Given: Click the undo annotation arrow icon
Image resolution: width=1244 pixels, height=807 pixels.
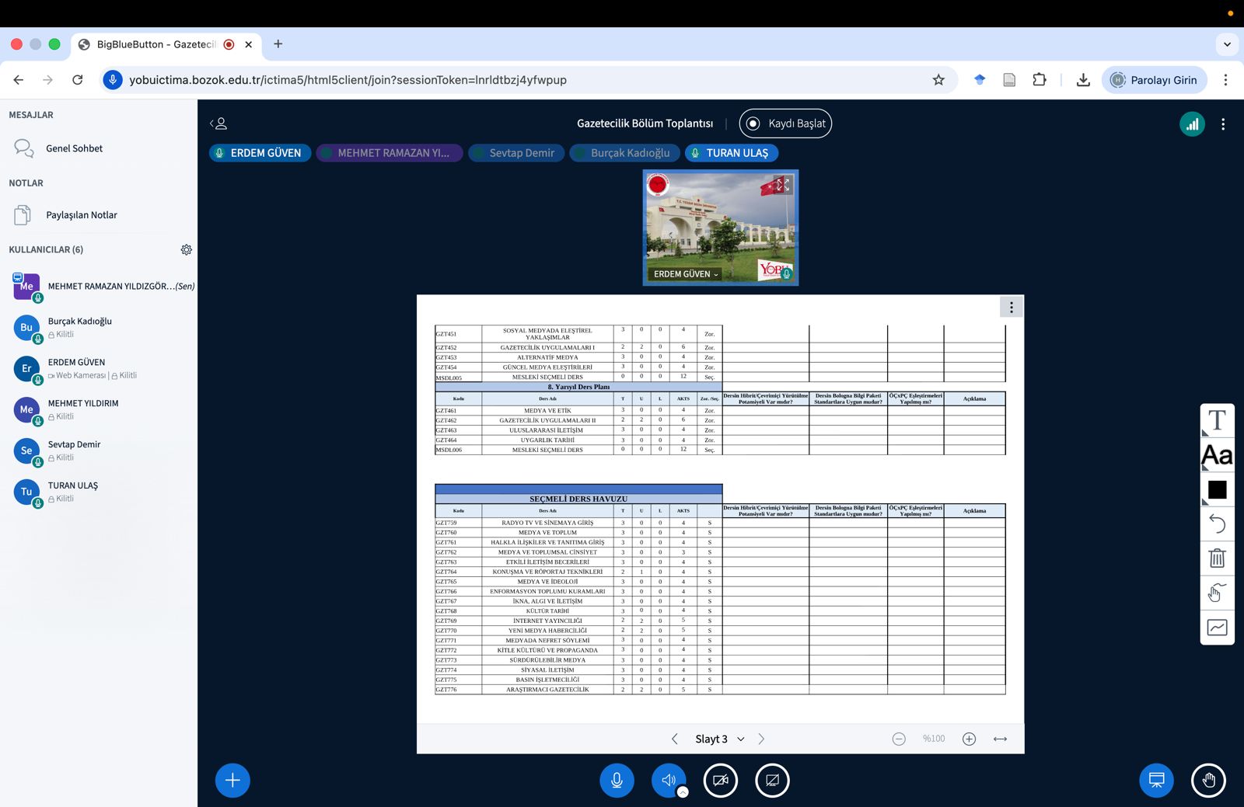Looking at the screenshot, I should (1217, 524).
